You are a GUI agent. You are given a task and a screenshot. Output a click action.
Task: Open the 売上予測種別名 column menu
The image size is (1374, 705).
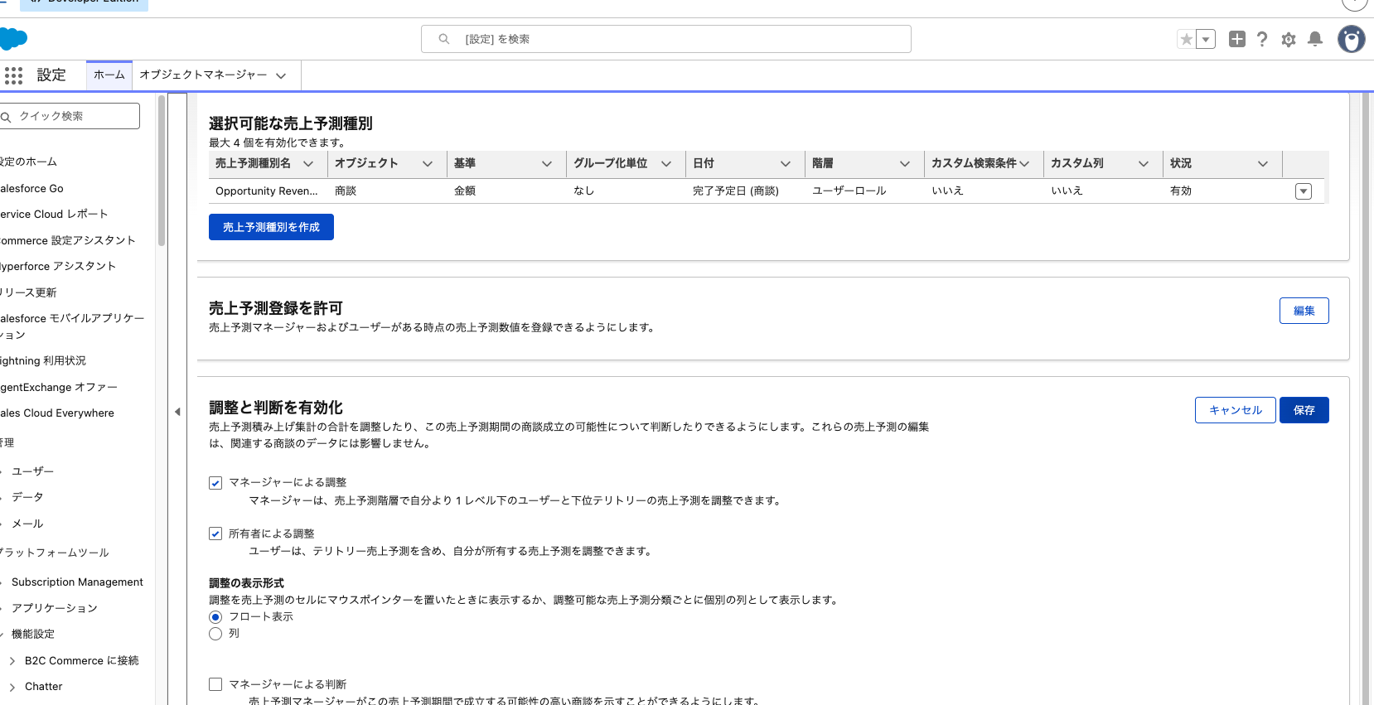(308, 164)
